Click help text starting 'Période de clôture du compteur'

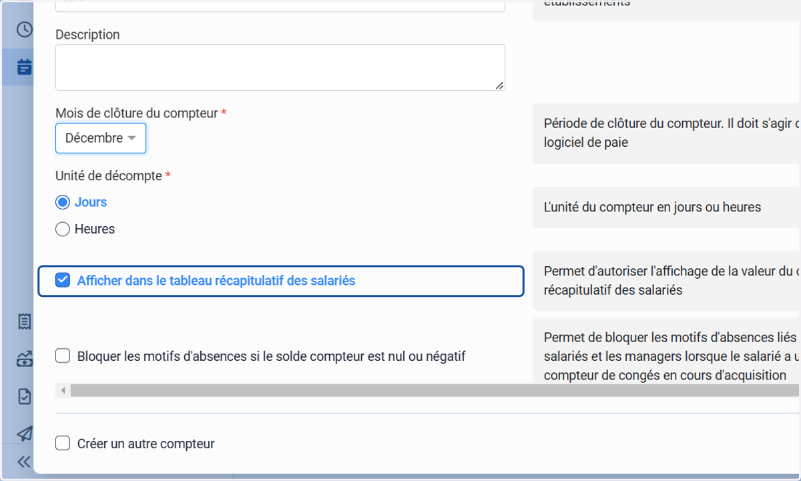(x=672, y=133)
